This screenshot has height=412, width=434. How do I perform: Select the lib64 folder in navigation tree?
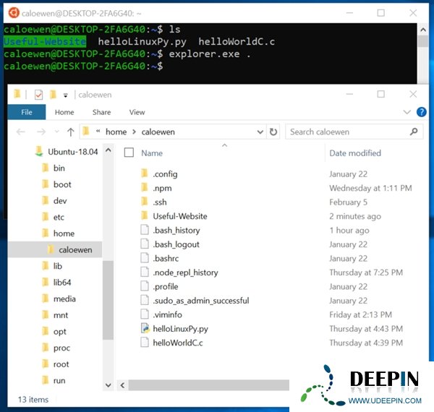click(62, 283)
